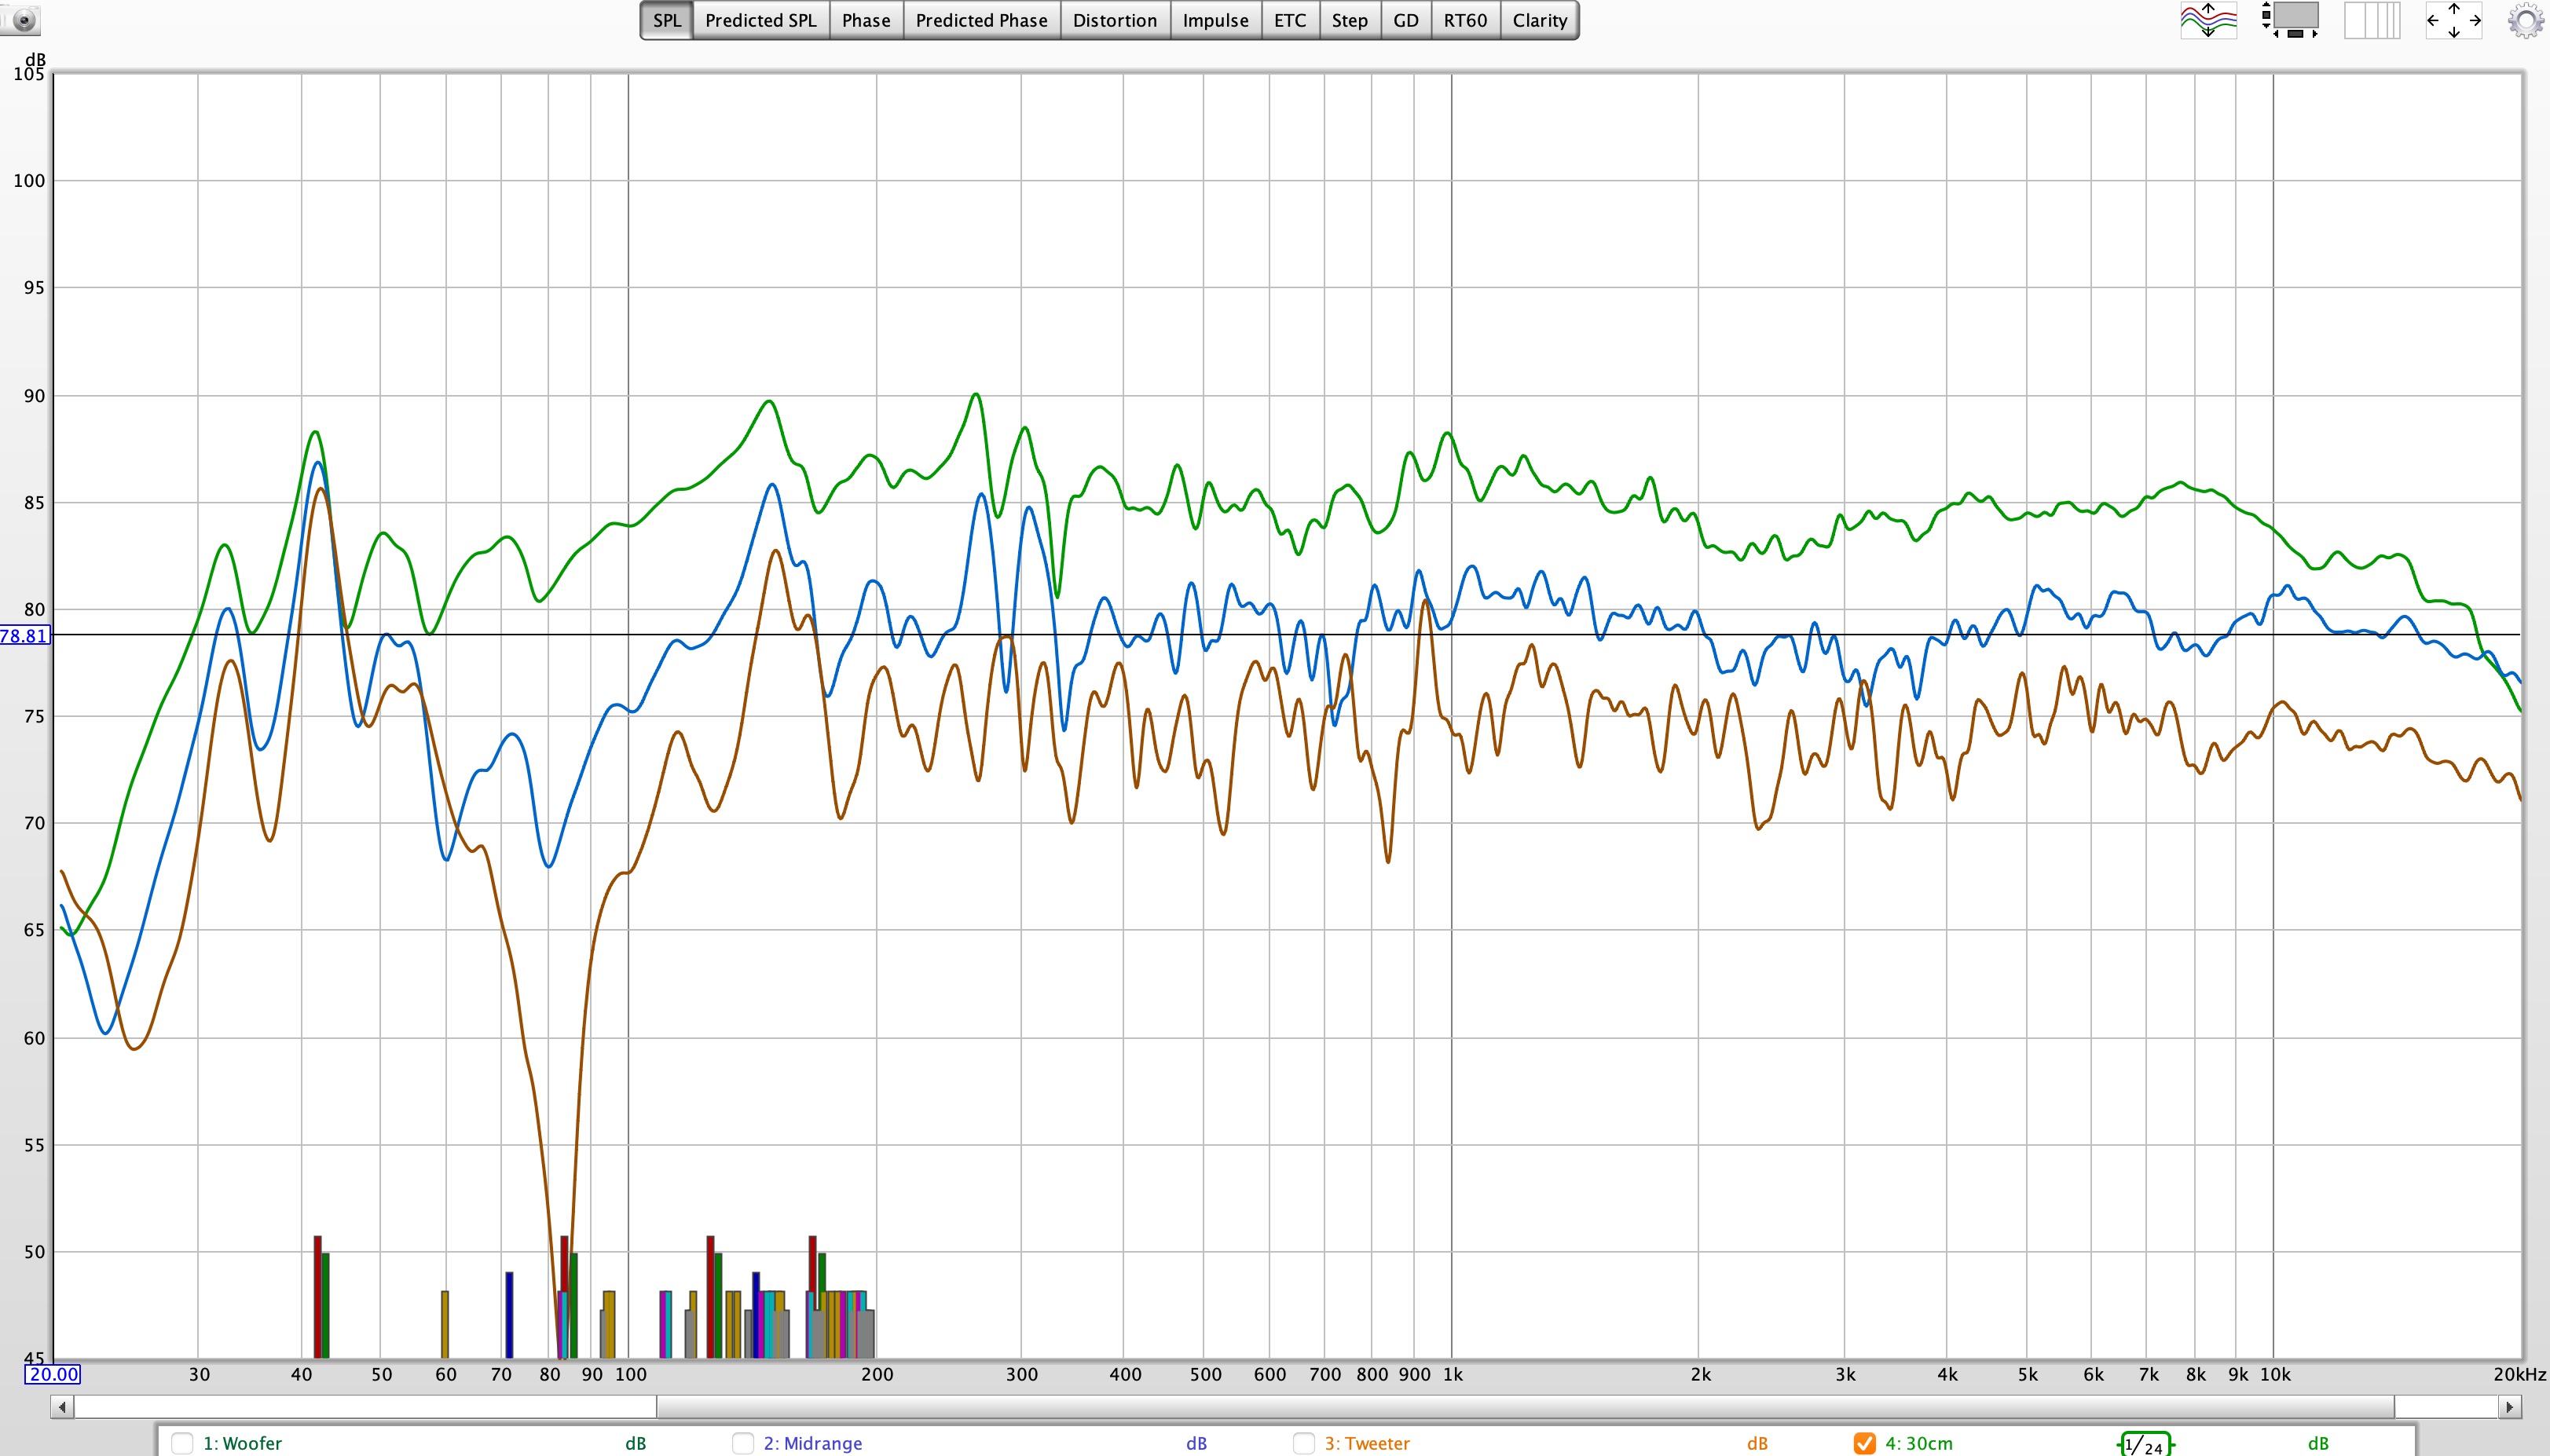The width and height of the screenshot is (2550, 1456).
Task: Click the 20kHz axis label
Action: pos(2519,1374)
